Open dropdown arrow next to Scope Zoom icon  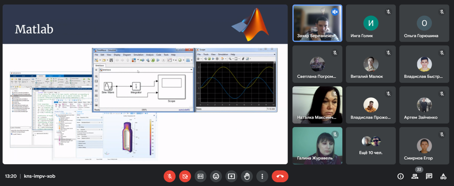click(x=233, y=59)
